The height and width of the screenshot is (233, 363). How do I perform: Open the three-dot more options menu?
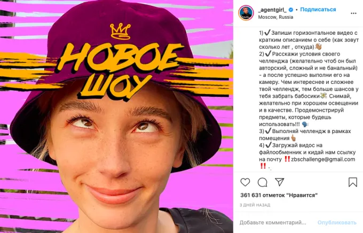(x=353, y=13)
